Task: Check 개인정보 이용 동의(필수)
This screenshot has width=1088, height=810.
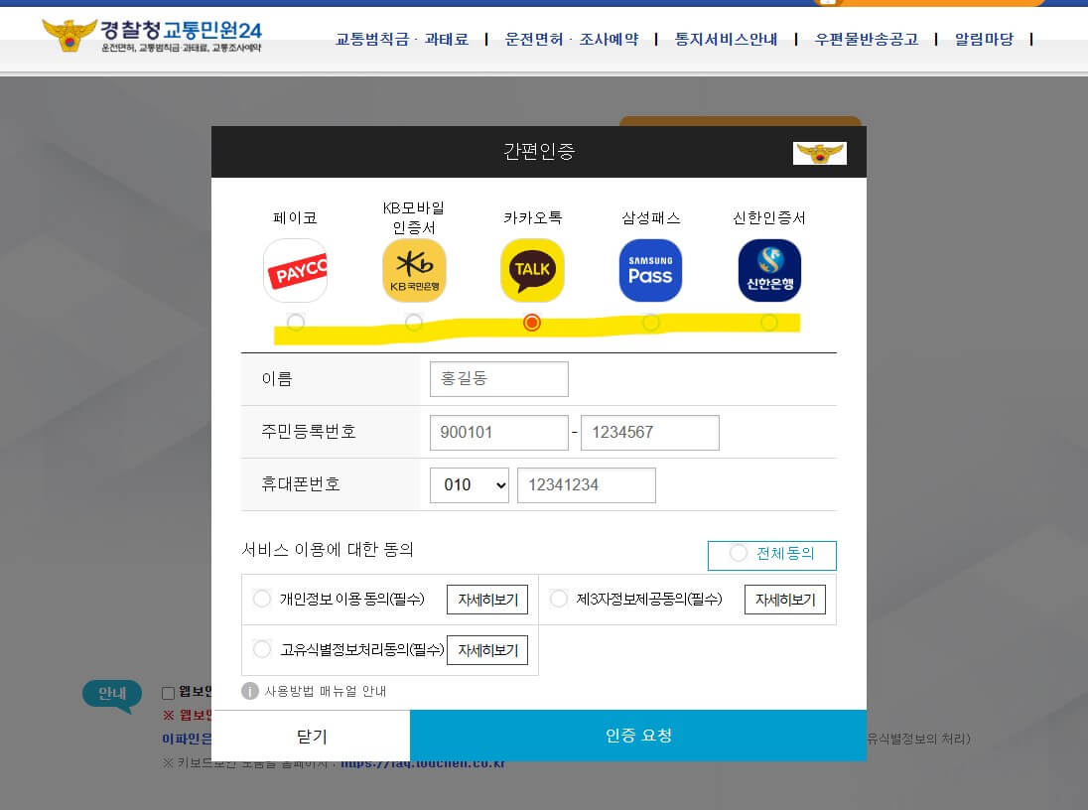Action: click(x=262, y=599)
